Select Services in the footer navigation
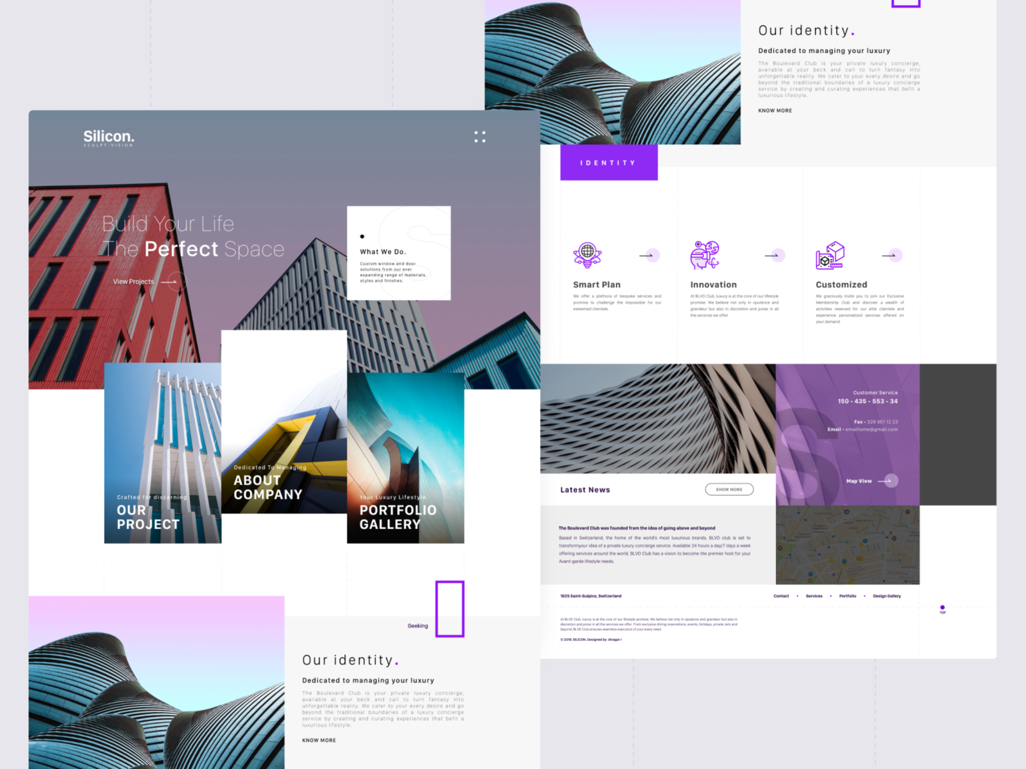 (814, 595)
